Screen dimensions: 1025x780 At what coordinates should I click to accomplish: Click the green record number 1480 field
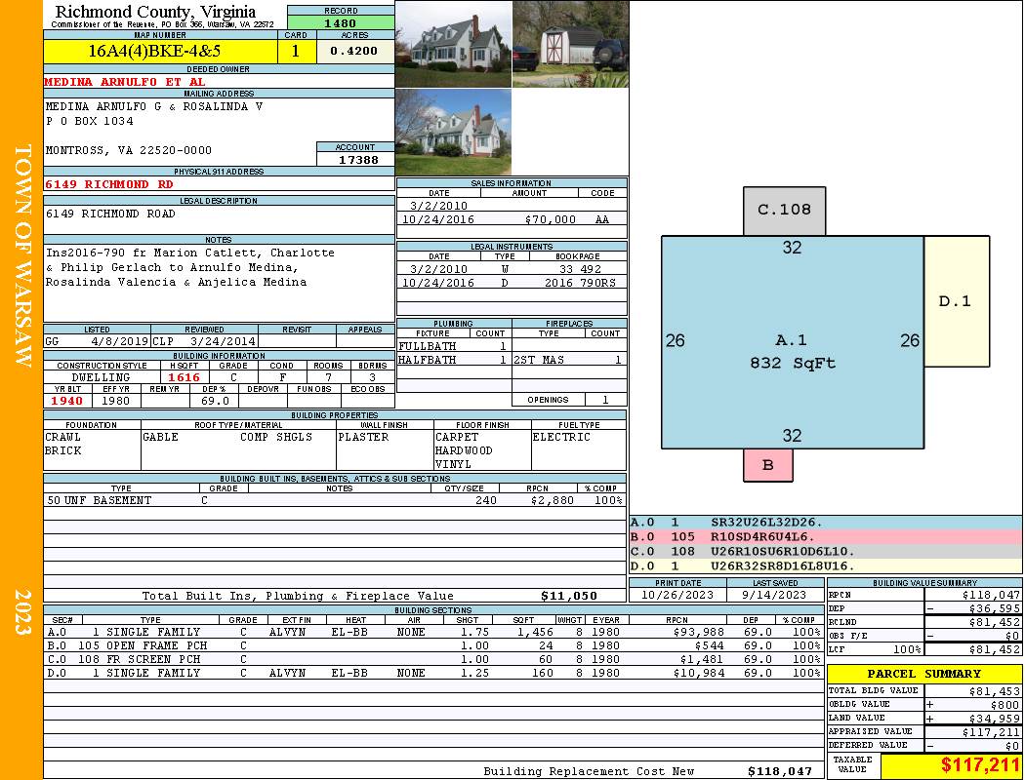tap(340, 23)
